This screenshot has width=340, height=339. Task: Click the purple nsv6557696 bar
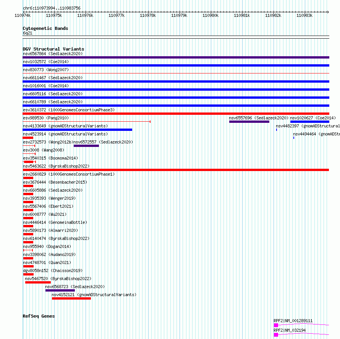249,122
